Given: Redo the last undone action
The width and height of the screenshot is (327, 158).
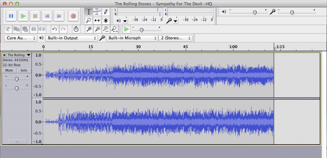Looking at the screenshot, I should (x=63, y=29).
